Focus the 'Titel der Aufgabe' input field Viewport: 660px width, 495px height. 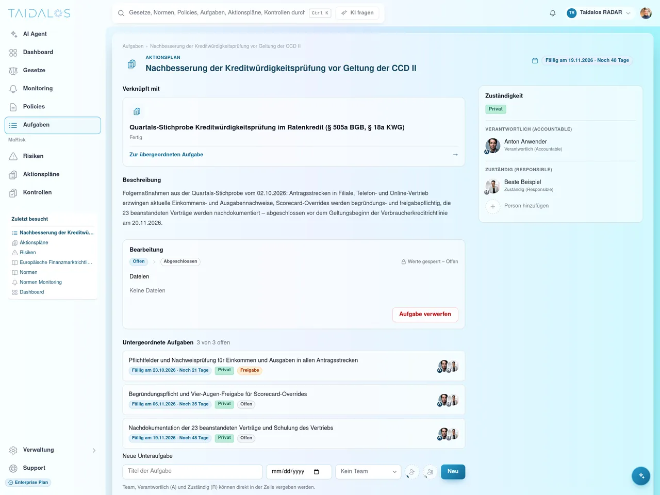[x=193, y=472]
